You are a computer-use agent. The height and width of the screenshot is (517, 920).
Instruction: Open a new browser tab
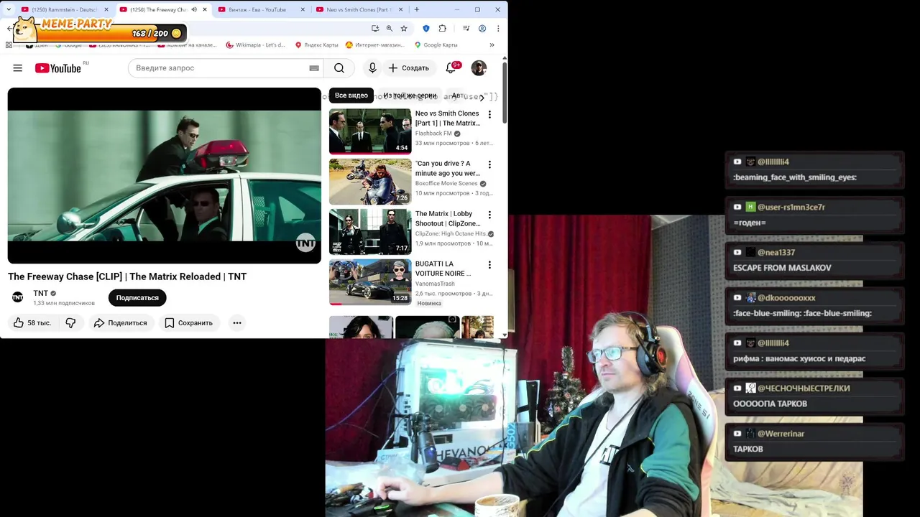pyautogui.click(x=417, y=9)
